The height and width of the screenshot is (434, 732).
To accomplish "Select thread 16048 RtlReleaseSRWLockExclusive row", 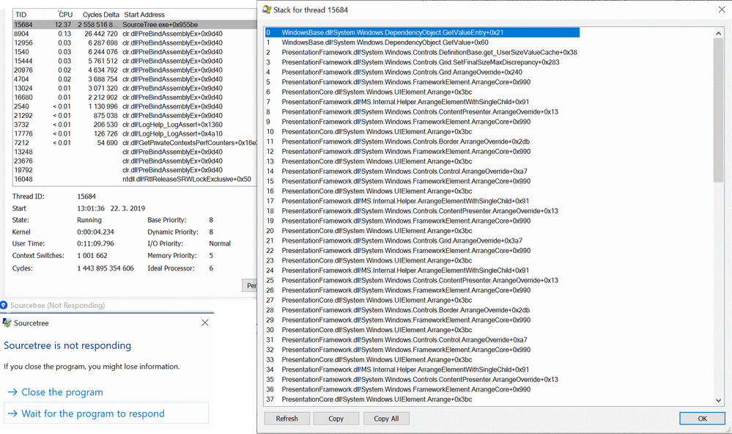I will [x=135, y=180].
